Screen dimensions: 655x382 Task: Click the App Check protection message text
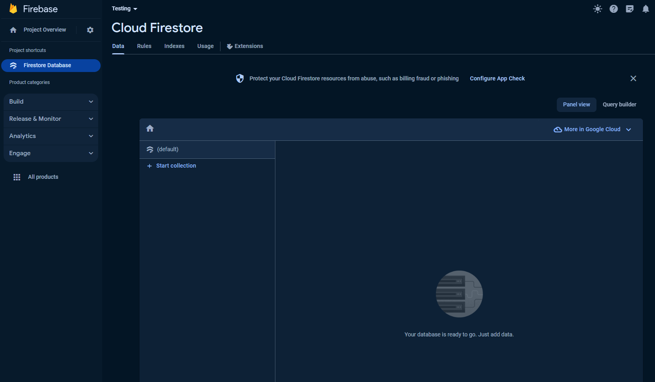[354, 78]
